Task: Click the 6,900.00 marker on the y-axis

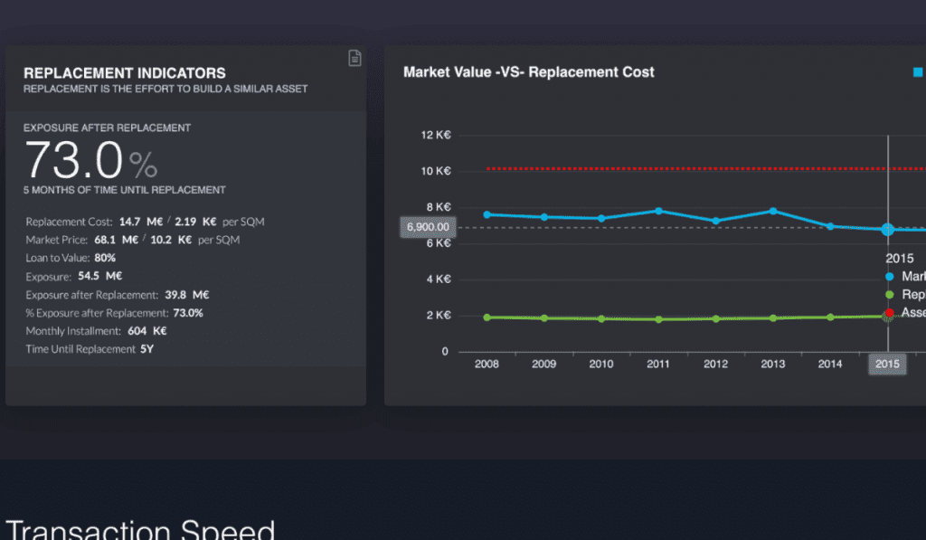Action: pos(427,227)
